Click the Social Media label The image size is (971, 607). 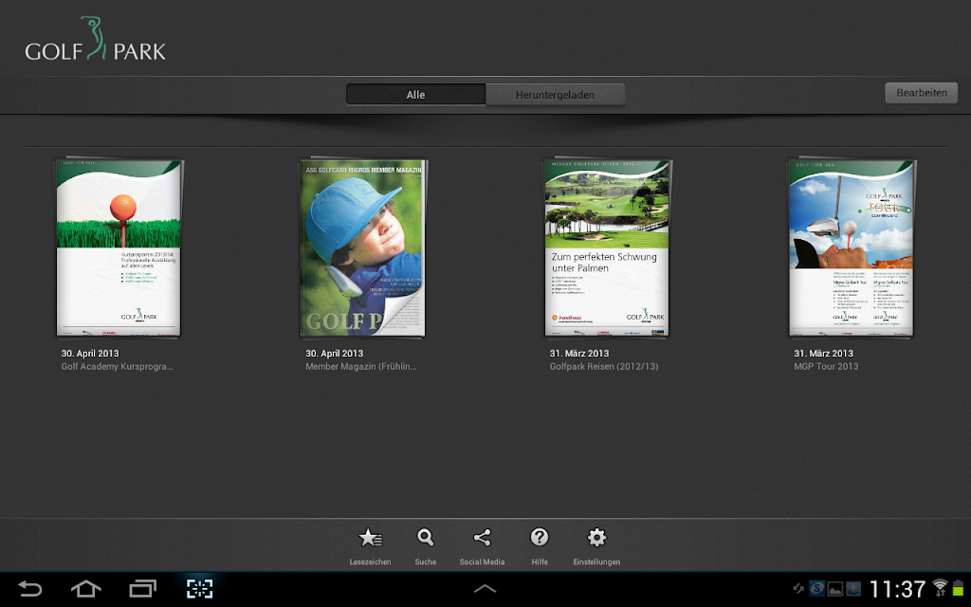pyautogui.click(x=482, y=561)
